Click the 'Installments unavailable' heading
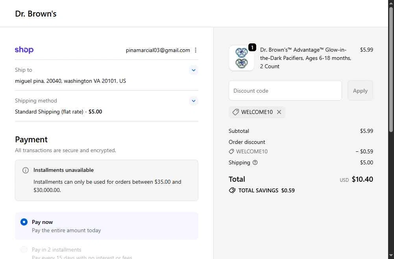394x259 pixels. (64, 170)
